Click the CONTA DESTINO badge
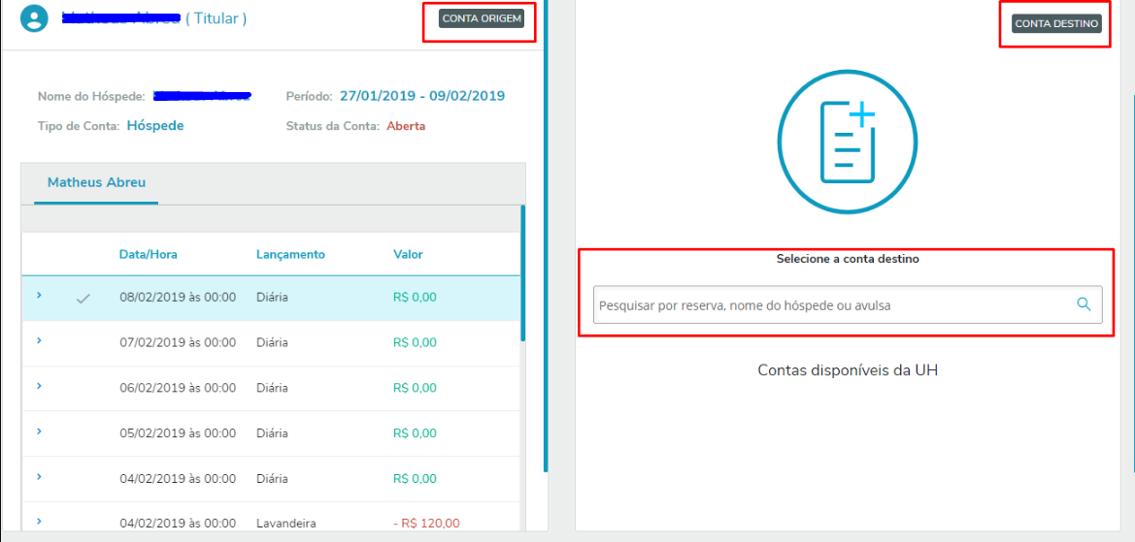 pyautogui.click(x=1056, y=24)
